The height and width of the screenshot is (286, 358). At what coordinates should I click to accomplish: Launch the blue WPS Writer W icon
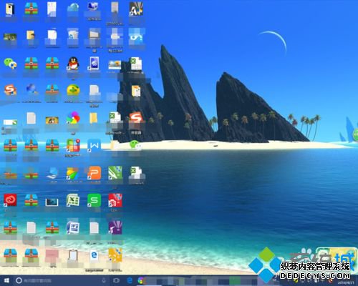pos(95,145)
